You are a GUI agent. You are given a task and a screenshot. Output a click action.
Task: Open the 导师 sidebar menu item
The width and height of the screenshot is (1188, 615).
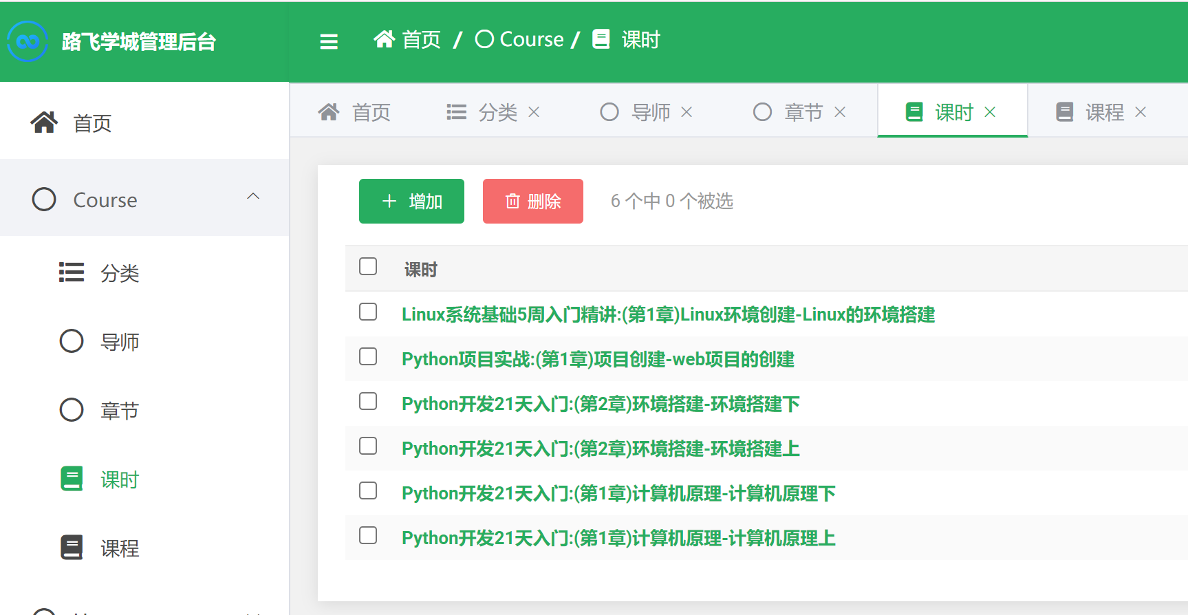coord(120,341)
